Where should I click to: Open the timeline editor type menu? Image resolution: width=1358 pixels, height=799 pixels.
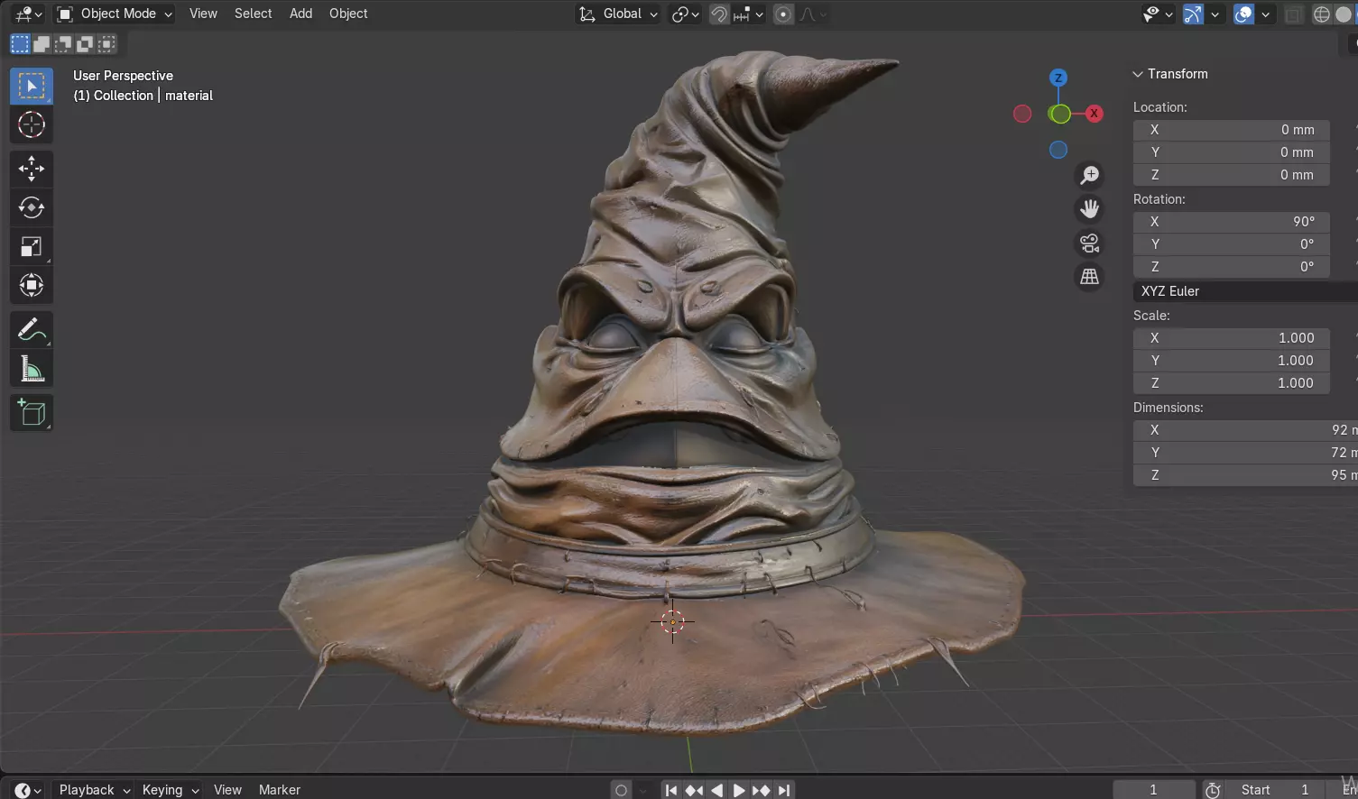[27, 790]
